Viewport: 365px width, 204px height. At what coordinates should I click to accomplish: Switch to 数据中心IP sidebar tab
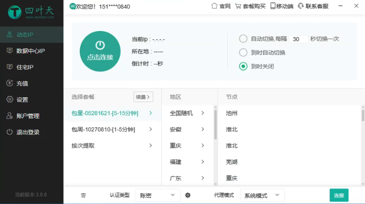[31, 51]
